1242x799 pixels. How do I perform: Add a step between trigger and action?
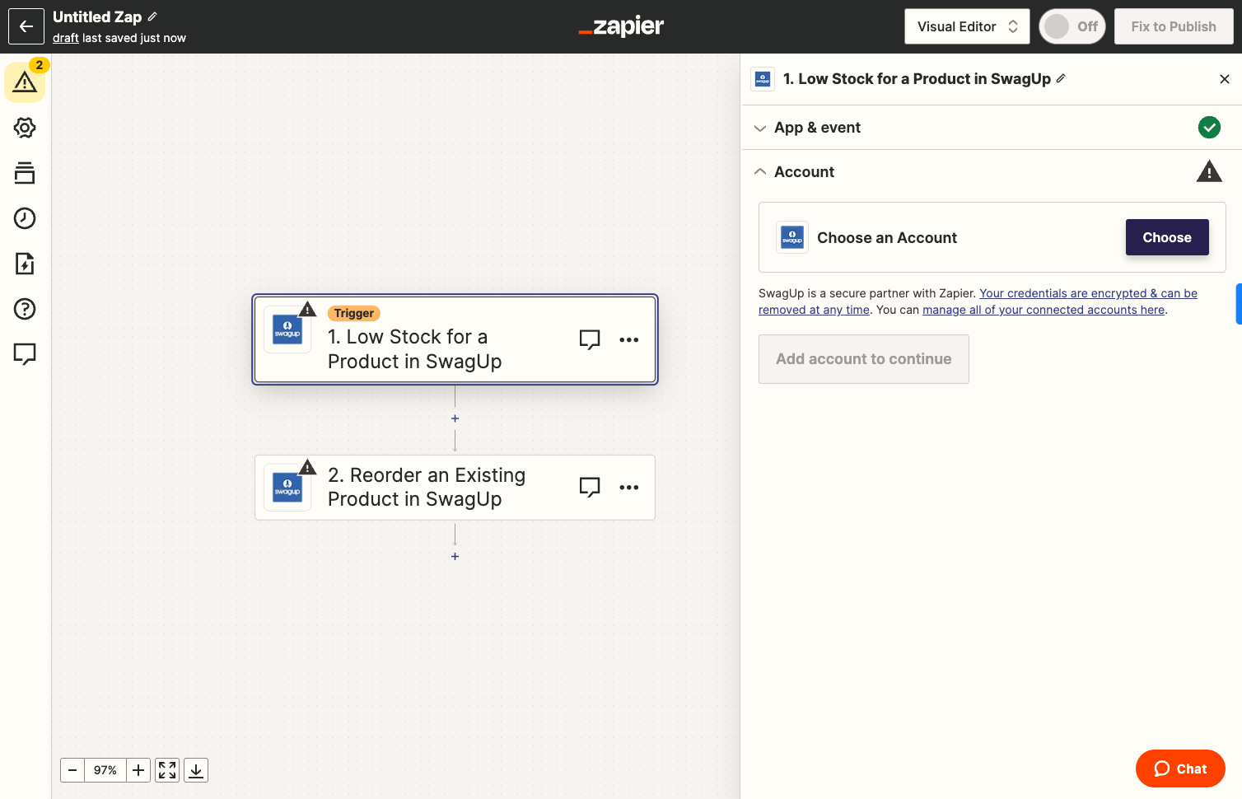click(455, 418)
